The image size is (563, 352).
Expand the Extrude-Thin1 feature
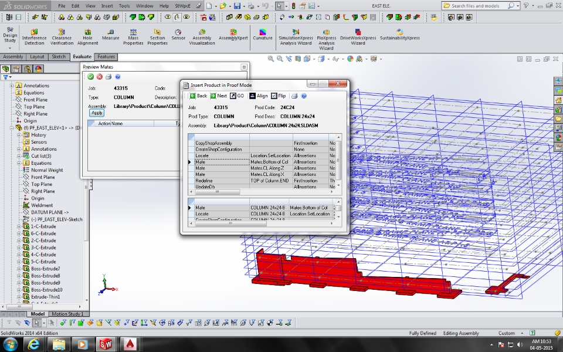coord(19,297)
